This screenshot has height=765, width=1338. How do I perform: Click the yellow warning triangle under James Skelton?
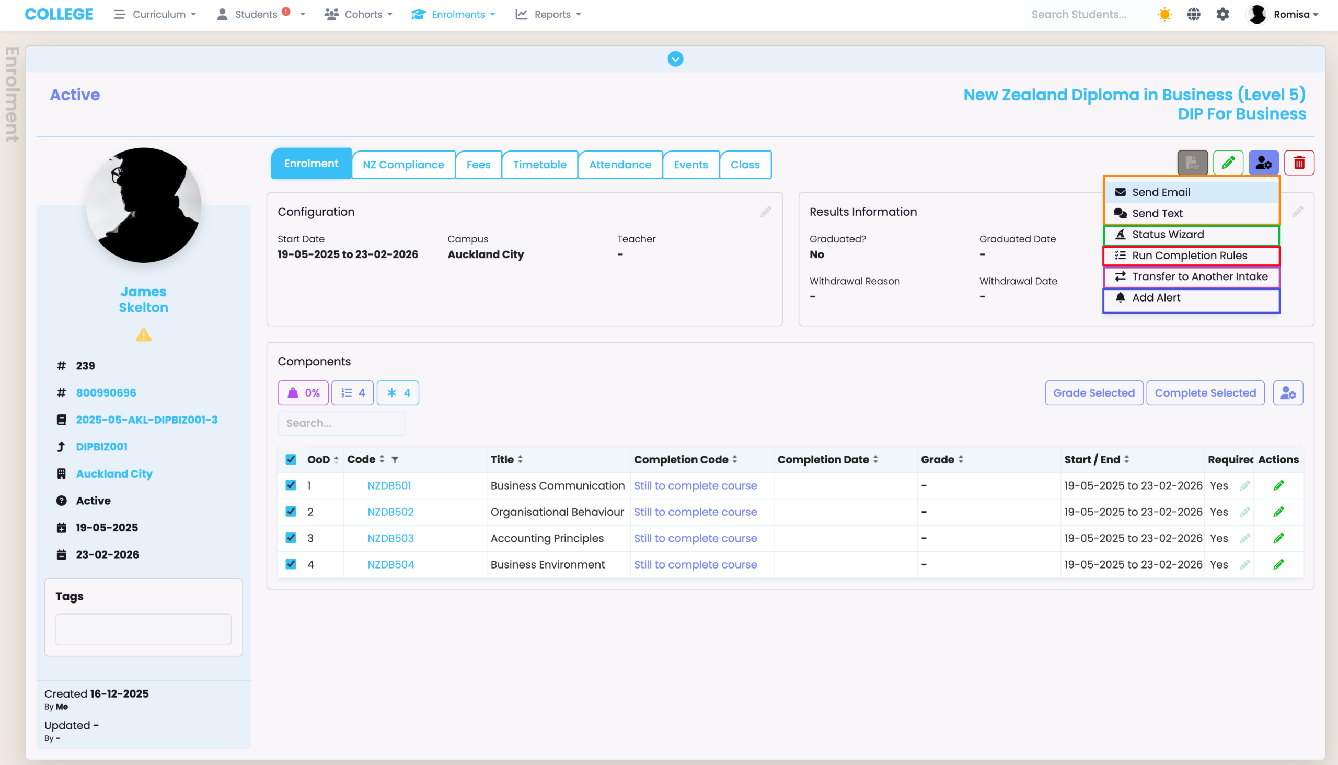pyautogui.click(x=144, y=334)
